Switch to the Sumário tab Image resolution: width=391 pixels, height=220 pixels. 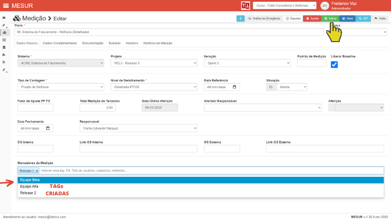click(x=115, y=43)
